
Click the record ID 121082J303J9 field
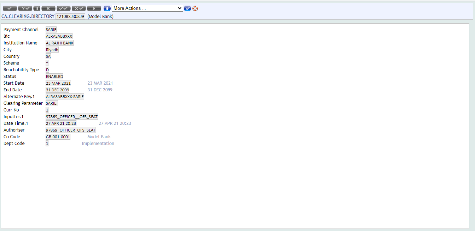pos(70,17)
